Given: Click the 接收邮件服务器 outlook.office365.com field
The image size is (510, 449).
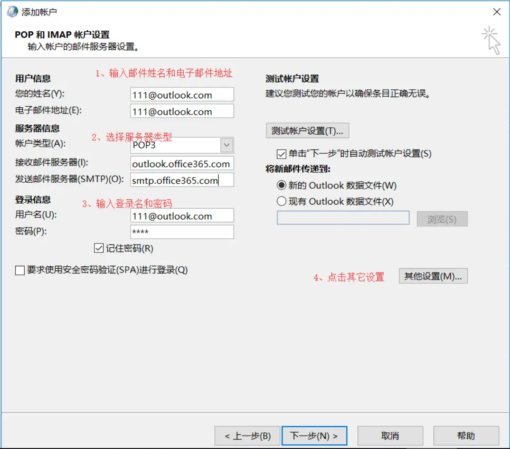Looking at the screenshot, I should (182, 164).
